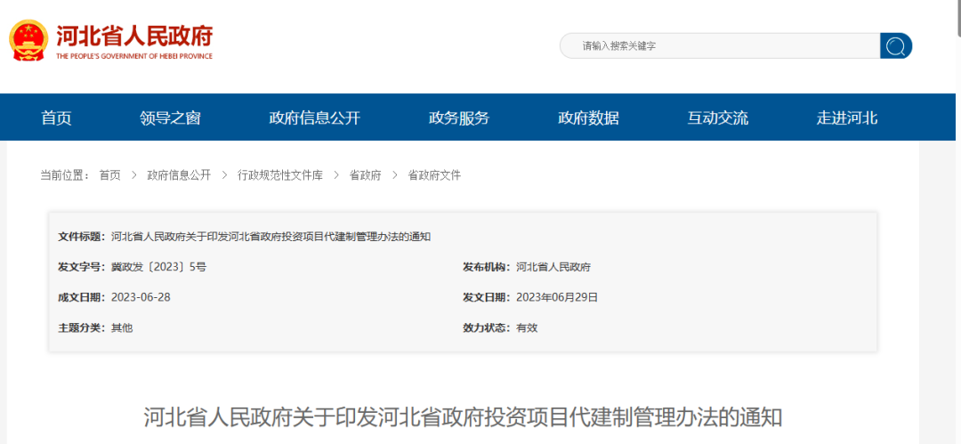Image resolution: width=961 pixels, height=444 pixels.
Task: Open the 互动交流 navigation item
Action: (718, 117)
